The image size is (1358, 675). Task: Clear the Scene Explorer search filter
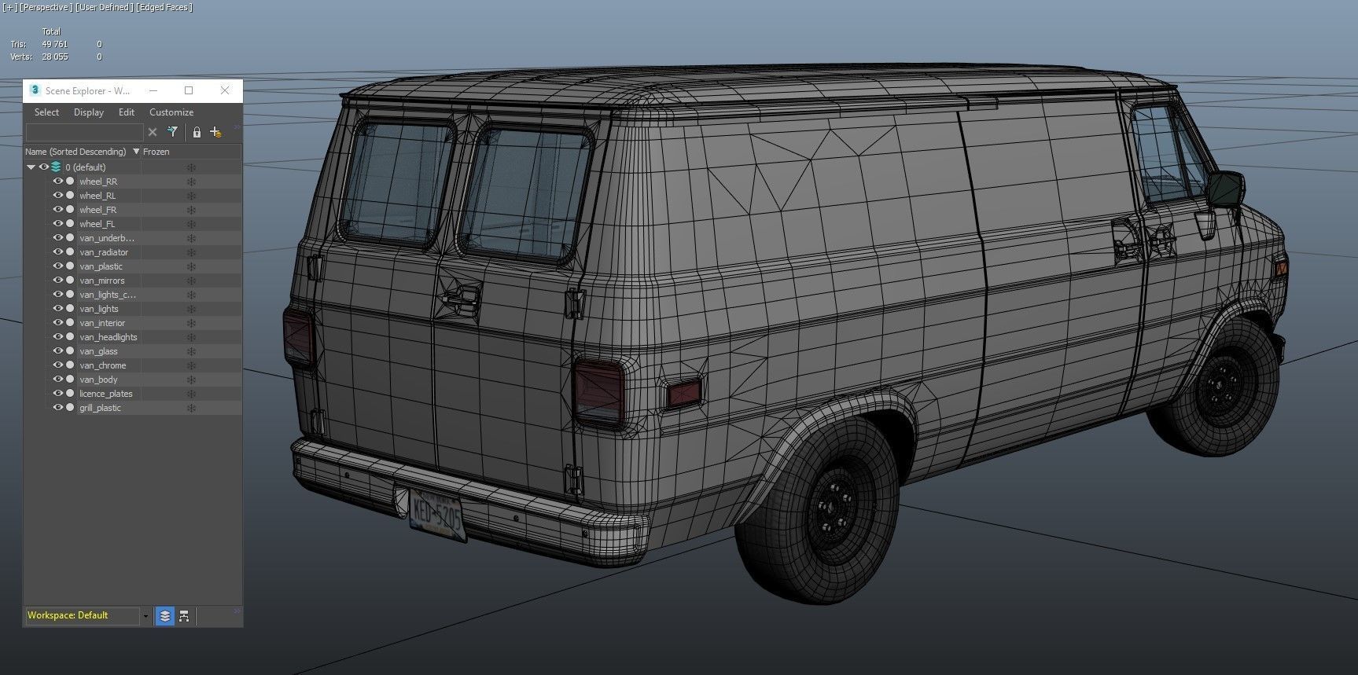(153, 132)
